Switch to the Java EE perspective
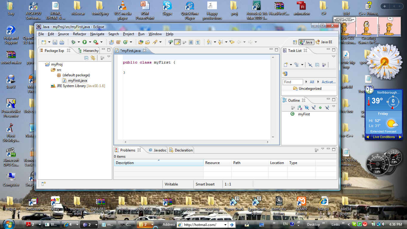This screenshot has height=229, width=407. click(324, 42)
